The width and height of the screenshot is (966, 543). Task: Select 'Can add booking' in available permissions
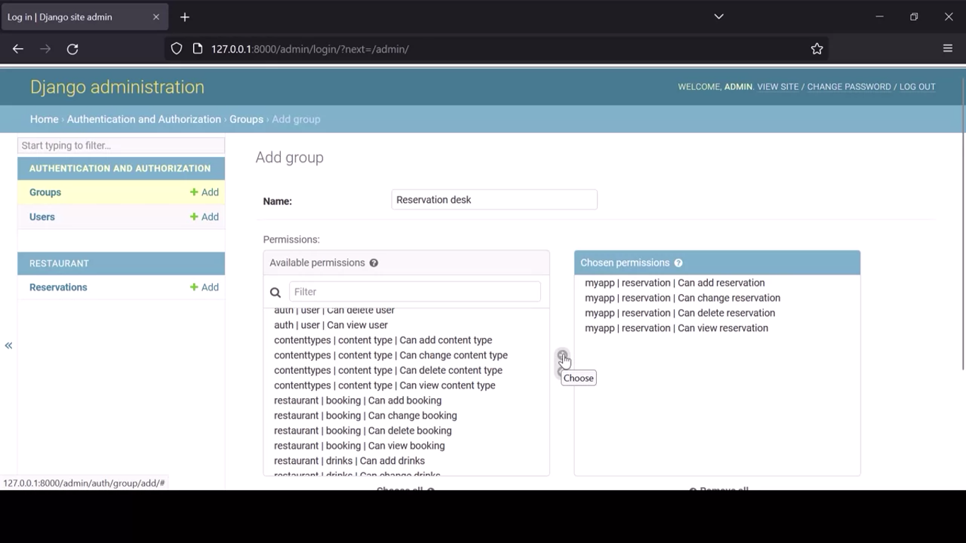(358, 400)
